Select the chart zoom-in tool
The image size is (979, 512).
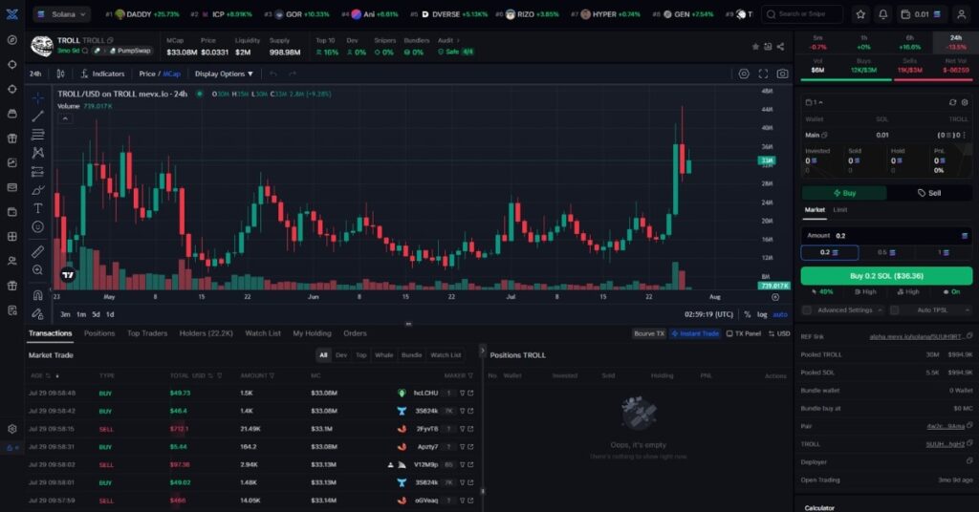[x=37, y=270]
